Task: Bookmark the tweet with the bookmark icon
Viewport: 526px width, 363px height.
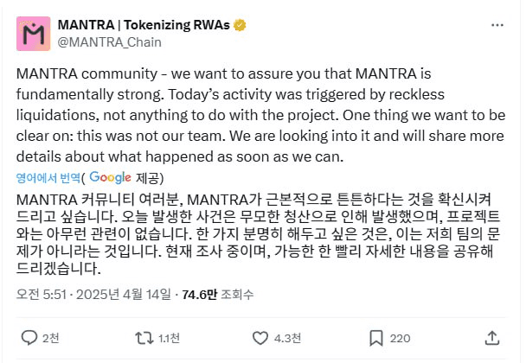Action: coord(376,337)
